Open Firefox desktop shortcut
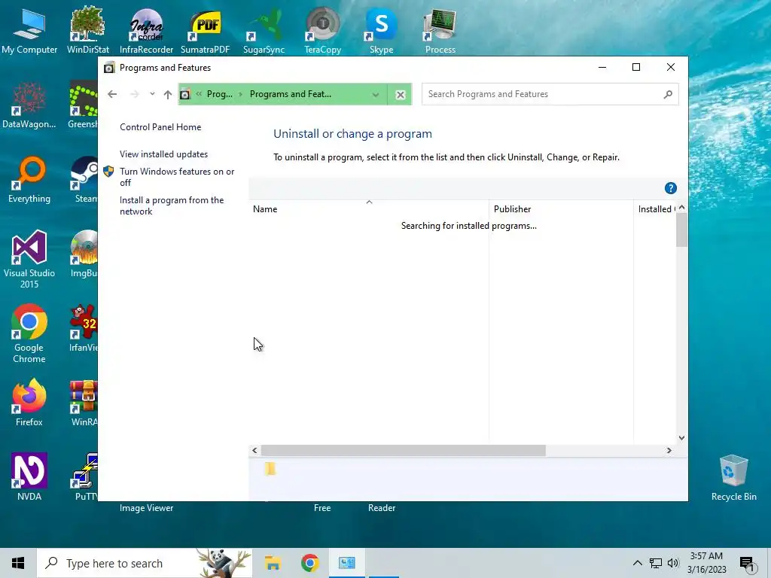Image resolution: width=771 pixels, height=578 pixels. coord(29,403)
